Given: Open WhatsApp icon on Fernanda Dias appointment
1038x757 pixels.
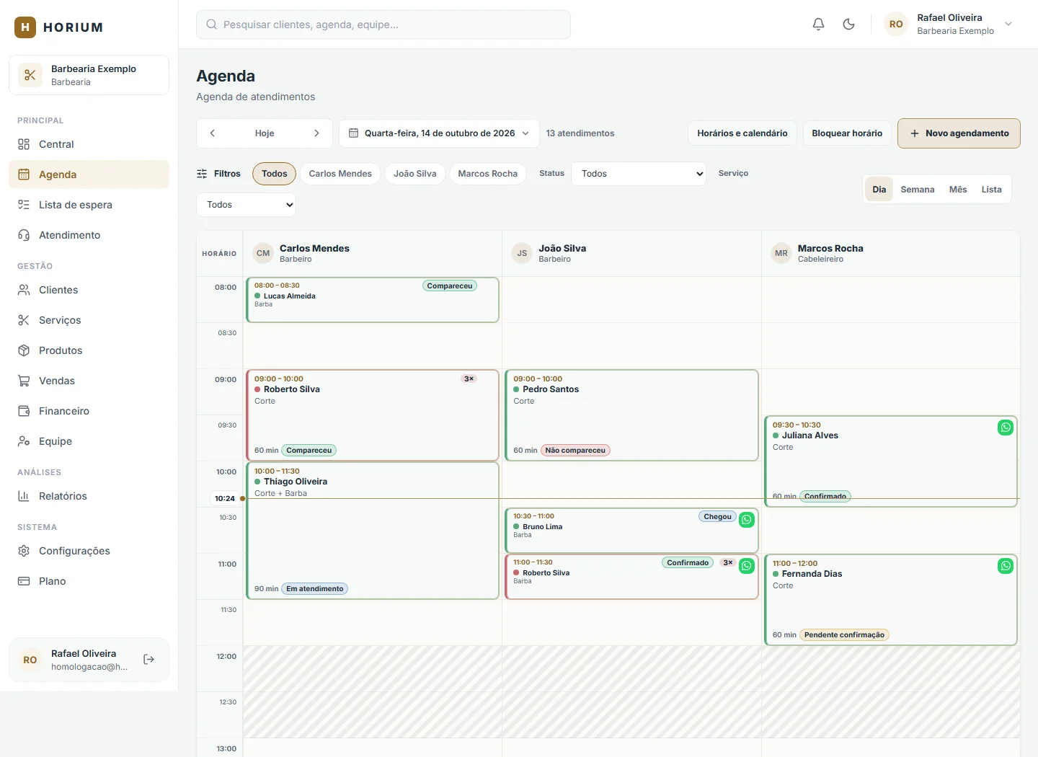Looking at the screenshot, I should [x=1006, y=566].
